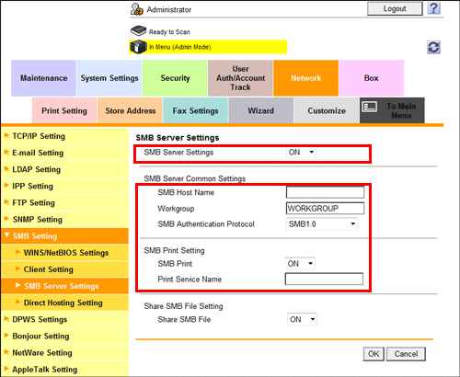
Task: Open the SMB Authentication Protocol dropdown
Action: point(322,224)
